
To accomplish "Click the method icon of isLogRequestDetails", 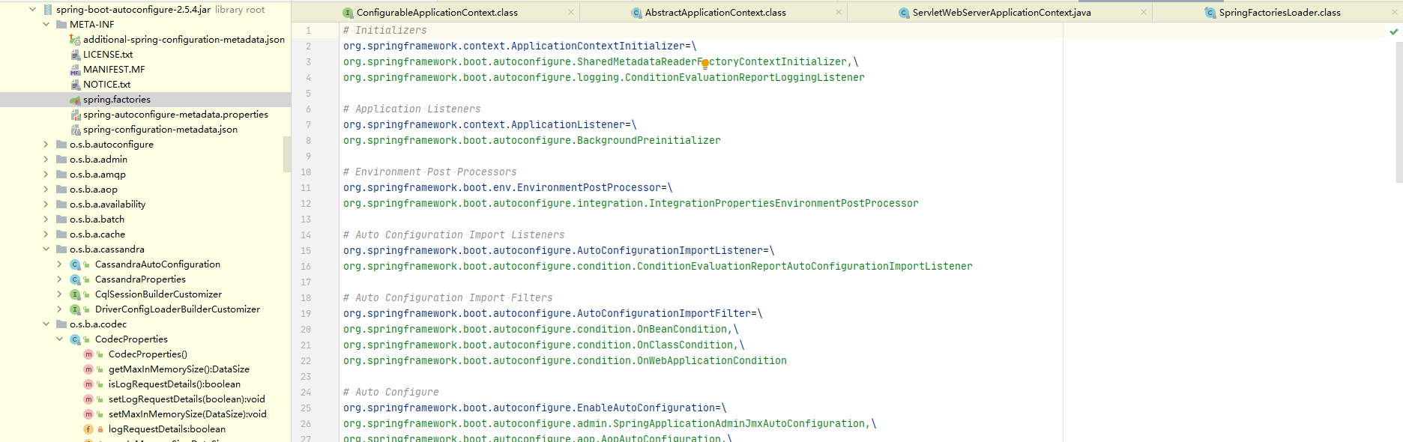I will click(x=88, y=384).
